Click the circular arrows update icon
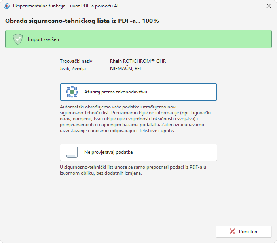The height and width of the screenshot is (243, 277). pyautogui.click(x=72, y=92)
